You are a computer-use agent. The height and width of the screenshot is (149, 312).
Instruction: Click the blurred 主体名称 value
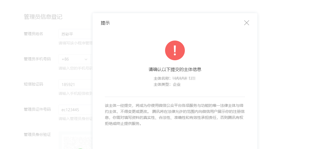coord(184,78)
